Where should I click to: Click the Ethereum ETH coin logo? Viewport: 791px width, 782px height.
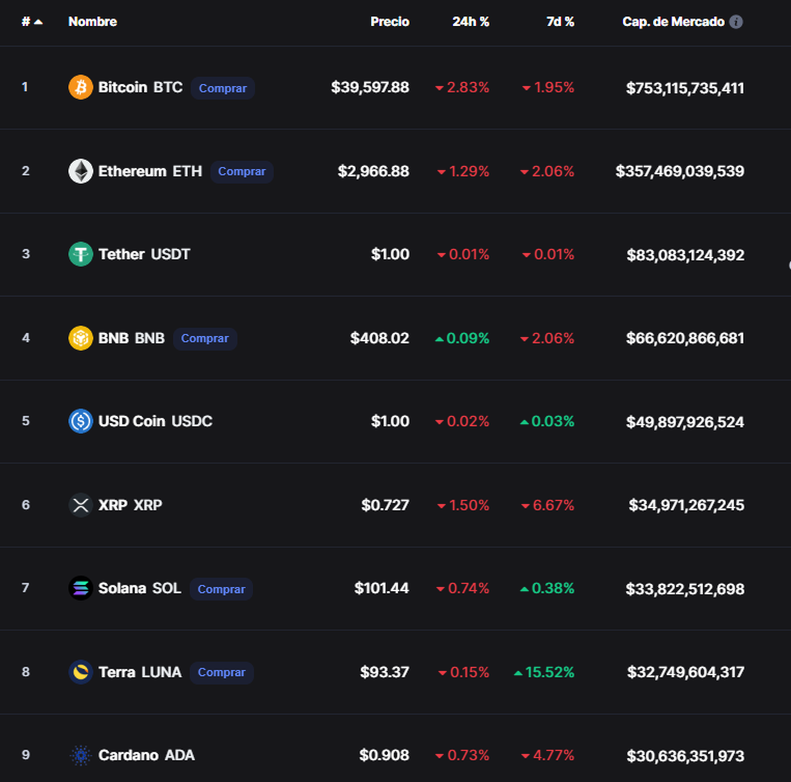pyautogui.click(x=80, y=171)
